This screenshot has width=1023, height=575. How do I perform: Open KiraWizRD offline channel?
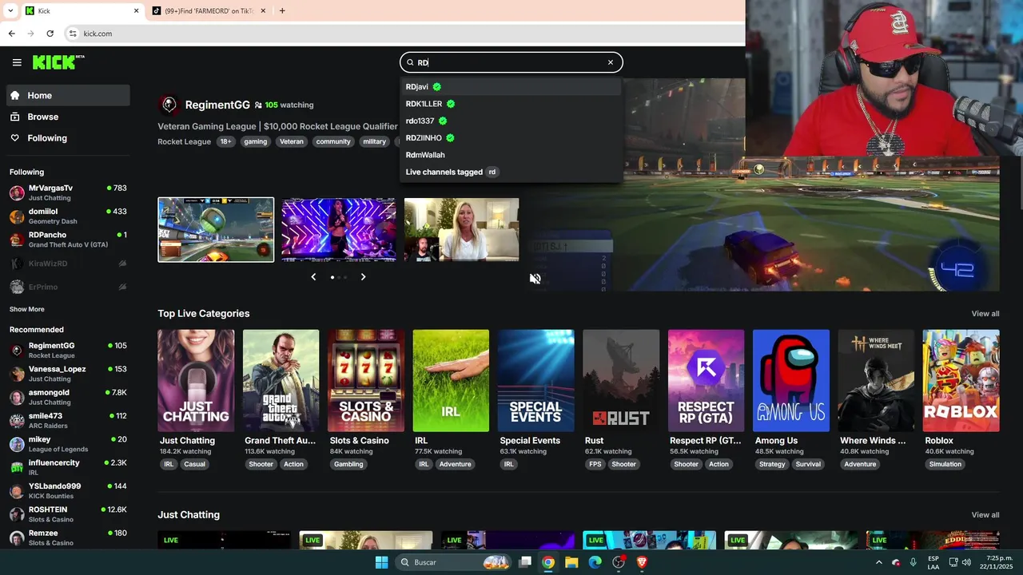(x=68, y=263)
